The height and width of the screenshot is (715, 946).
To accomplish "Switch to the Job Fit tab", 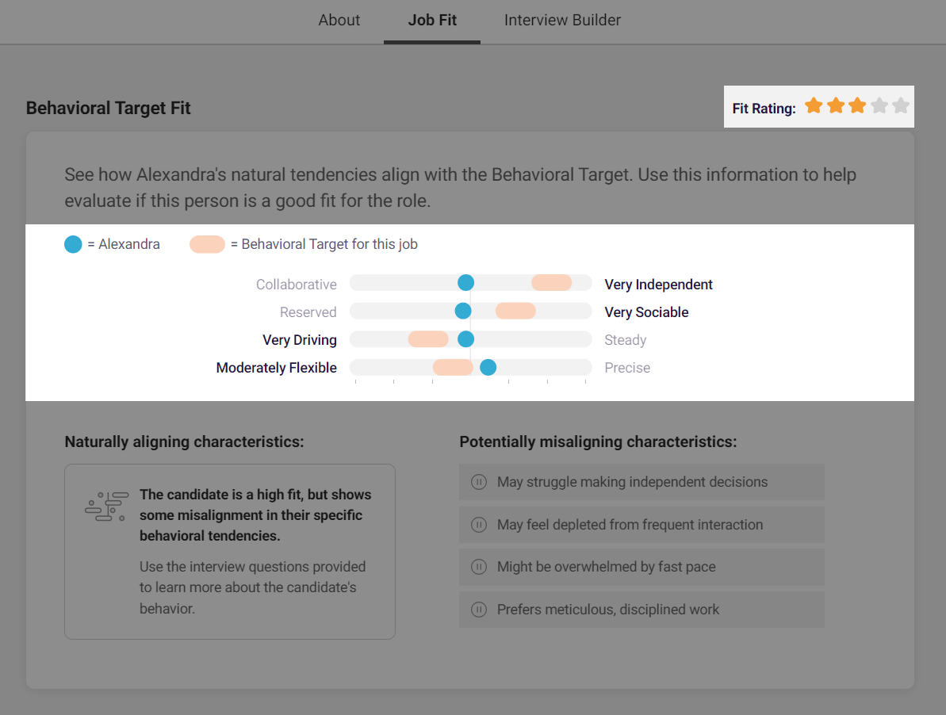I will click(x=432, y=21).
